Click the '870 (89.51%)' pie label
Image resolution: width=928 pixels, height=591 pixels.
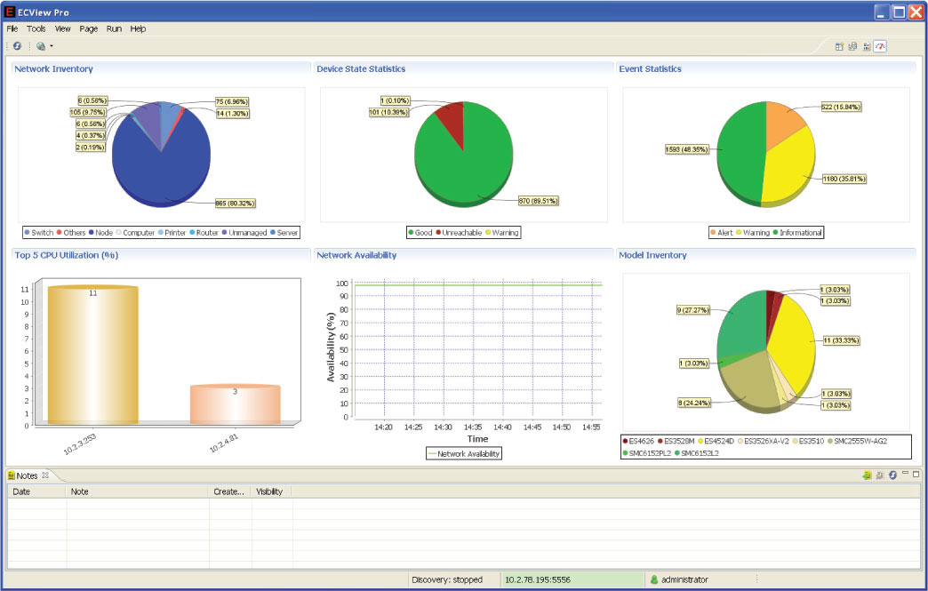click(538, 201)
